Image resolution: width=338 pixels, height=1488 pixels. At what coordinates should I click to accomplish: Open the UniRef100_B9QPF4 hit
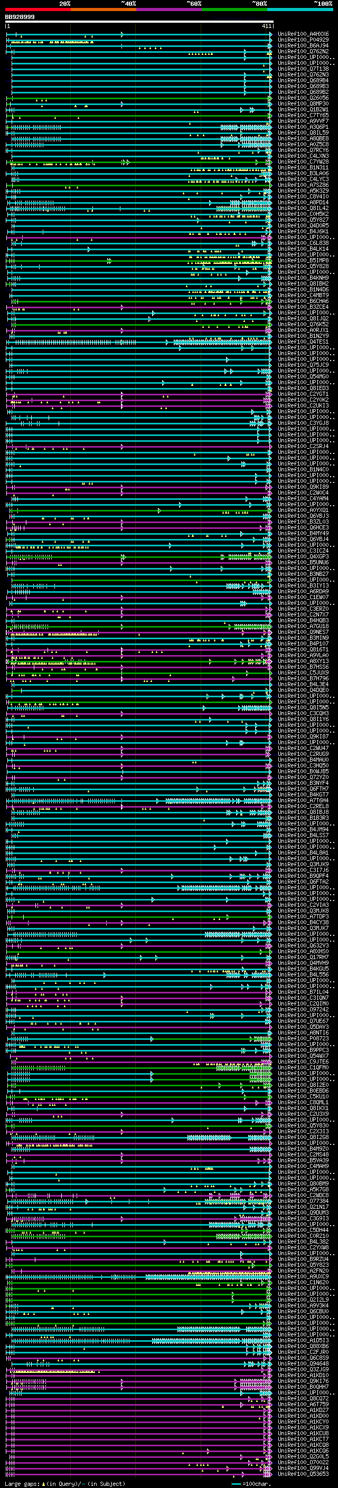point(303,876)
